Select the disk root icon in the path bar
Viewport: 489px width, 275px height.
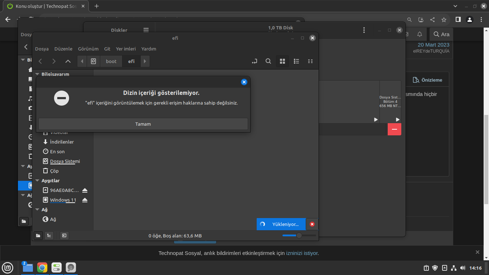93,61
